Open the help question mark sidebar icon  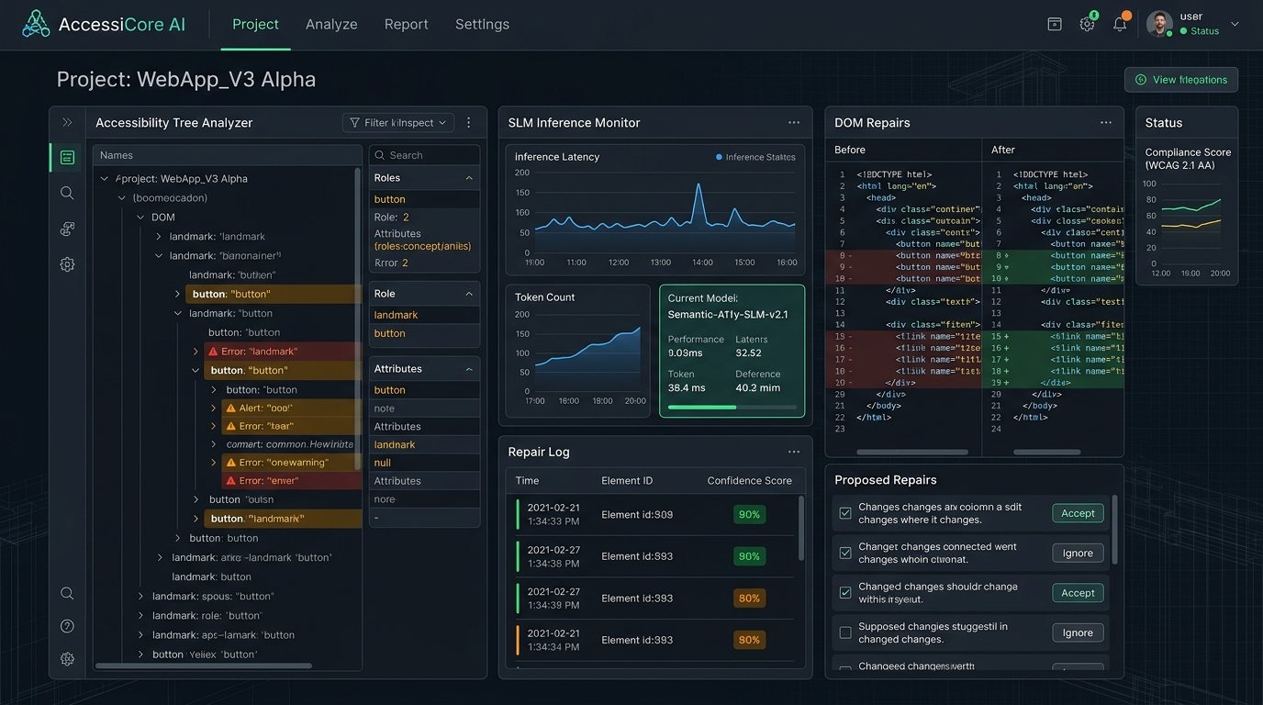click(67, 626)
